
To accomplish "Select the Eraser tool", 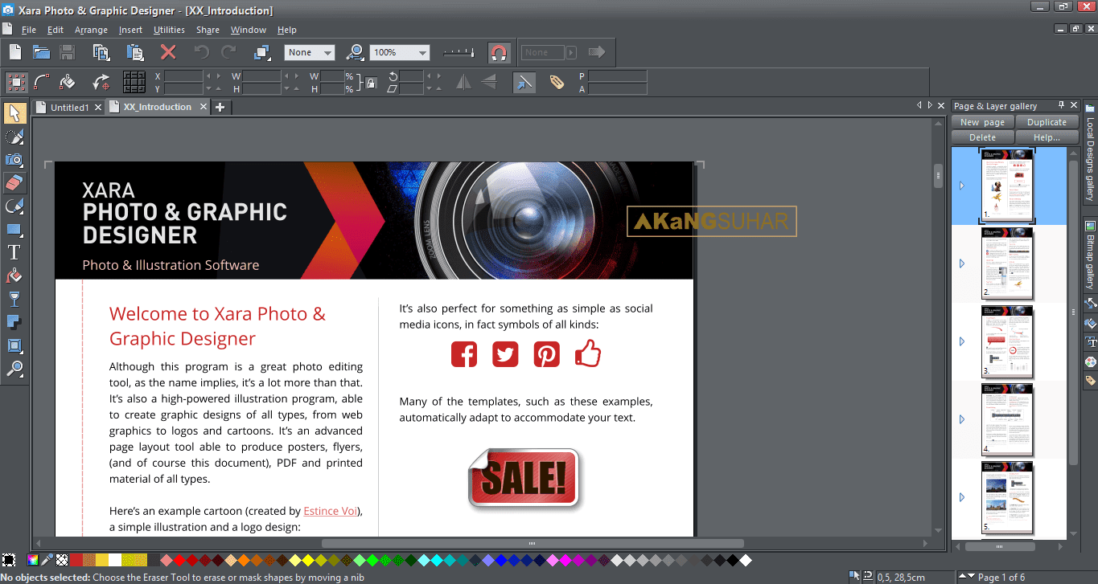I will 14,182.
